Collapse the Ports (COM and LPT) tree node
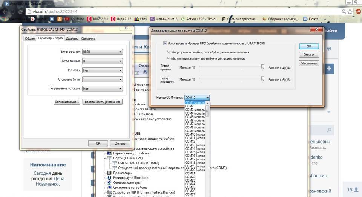362x197 pixels. tap(105, 158)
